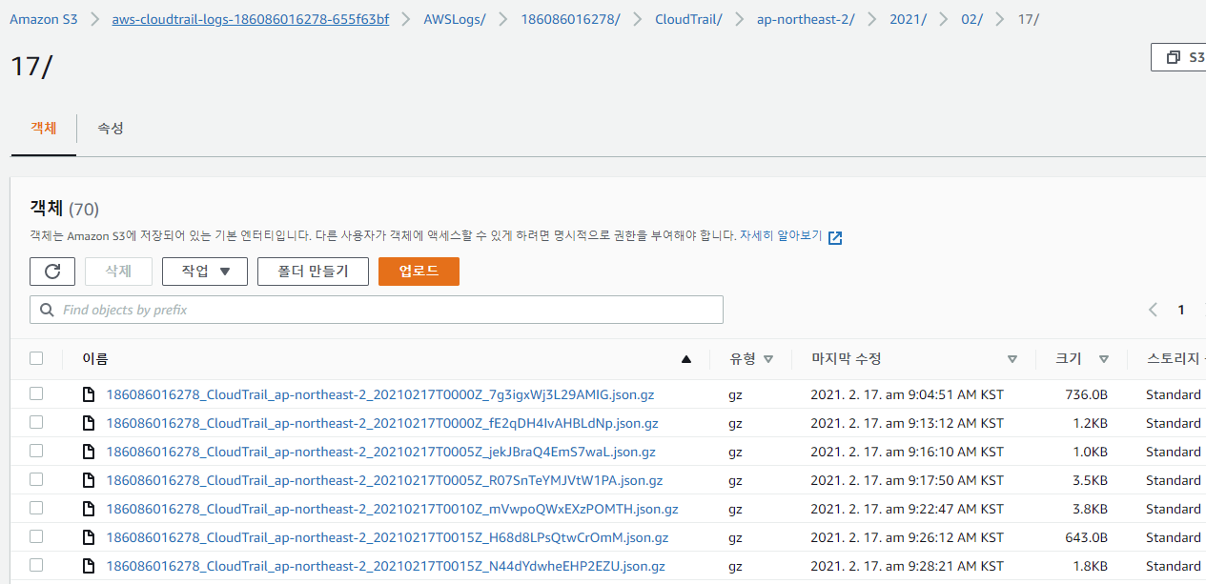The image size is (1206, 584).
Task: Open file H68d8LPsQtwCrOmM.json.gz
Action: tap(387, 537)
